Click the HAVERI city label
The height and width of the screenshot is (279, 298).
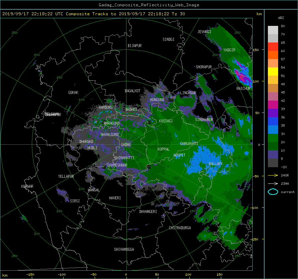[x=115, y=198]
